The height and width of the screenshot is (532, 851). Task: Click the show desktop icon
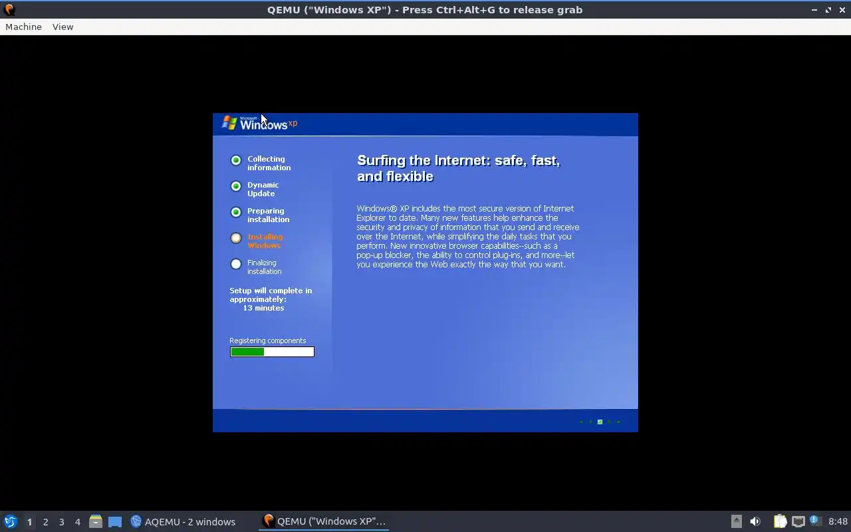(115, 521)
